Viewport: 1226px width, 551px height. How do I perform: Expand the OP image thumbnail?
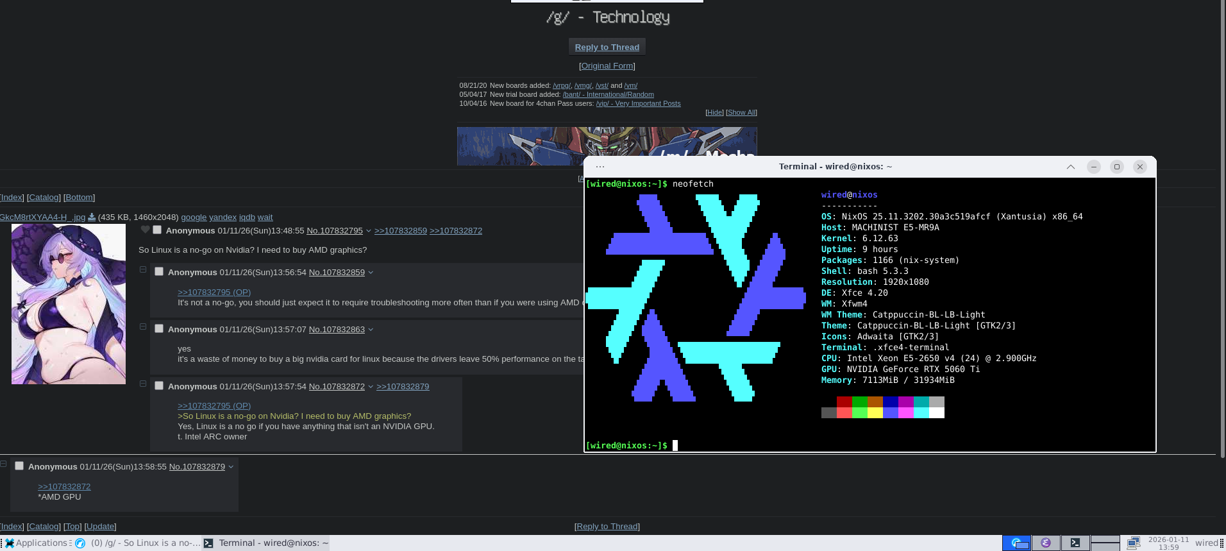[x=69, y=304]
